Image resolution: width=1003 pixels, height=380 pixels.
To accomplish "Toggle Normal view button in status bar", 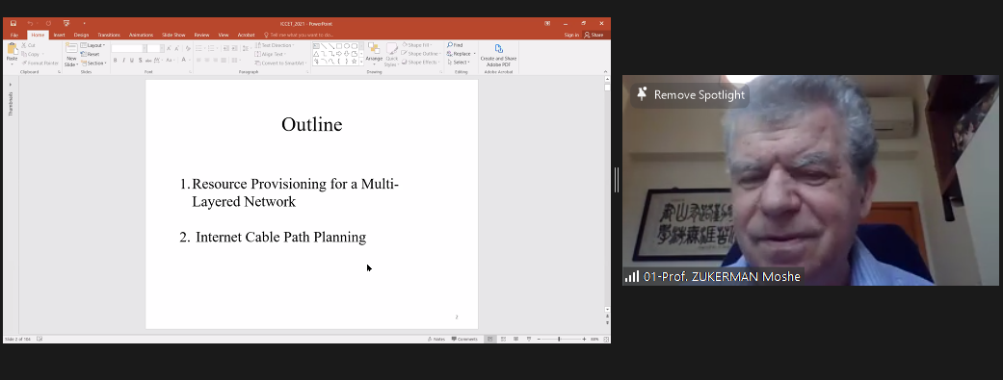I will coord(490,340).
